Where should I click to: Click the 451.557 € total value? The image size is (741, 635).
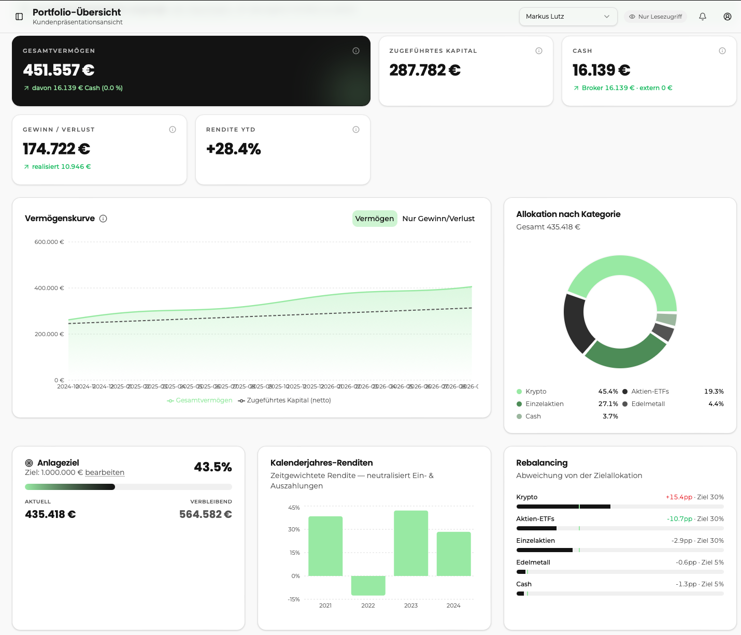pyautogui.click(x=59, y=70)
